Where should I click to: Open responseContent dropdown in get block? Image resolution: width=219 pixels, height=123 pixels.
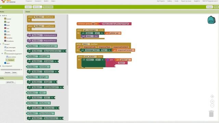[126, 50]
